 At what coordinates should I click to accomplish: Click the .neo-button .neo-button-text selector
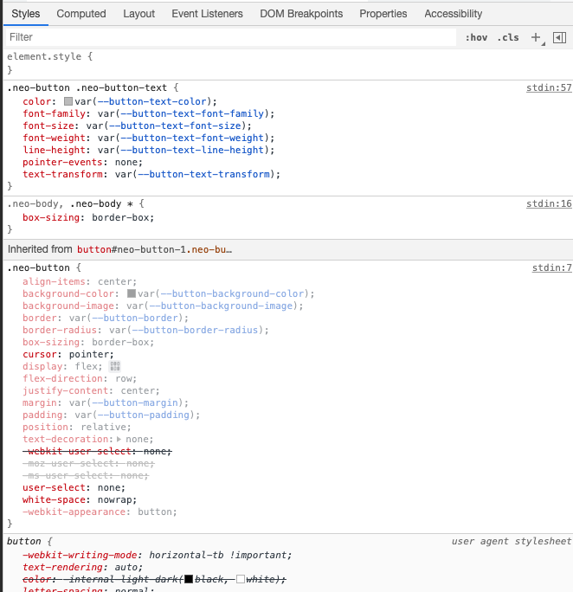(87, 87)
